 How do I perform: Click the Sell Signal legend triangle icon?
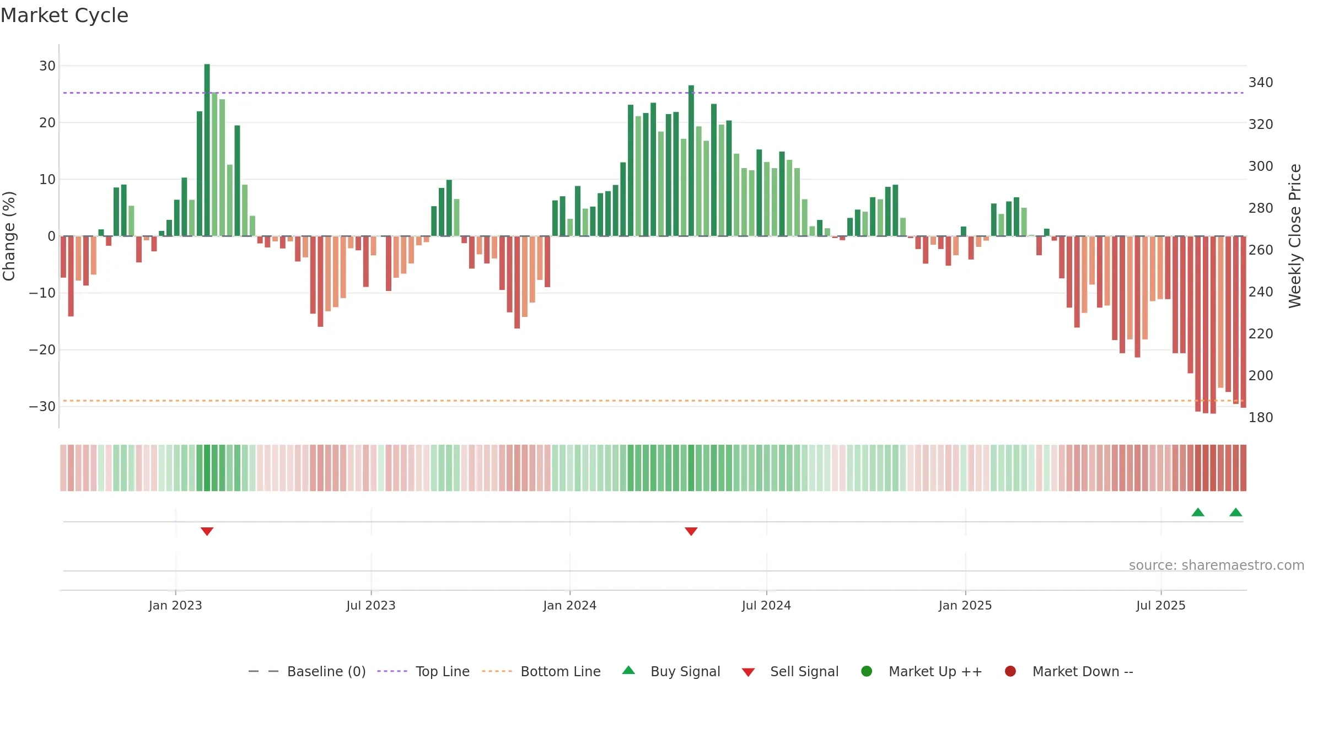pyautogui.click(x=748, y=672)
